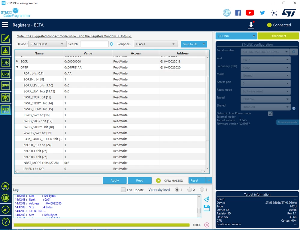Click the Disconnect button
This screenshot has width=300, height=230.
point(278,36)
